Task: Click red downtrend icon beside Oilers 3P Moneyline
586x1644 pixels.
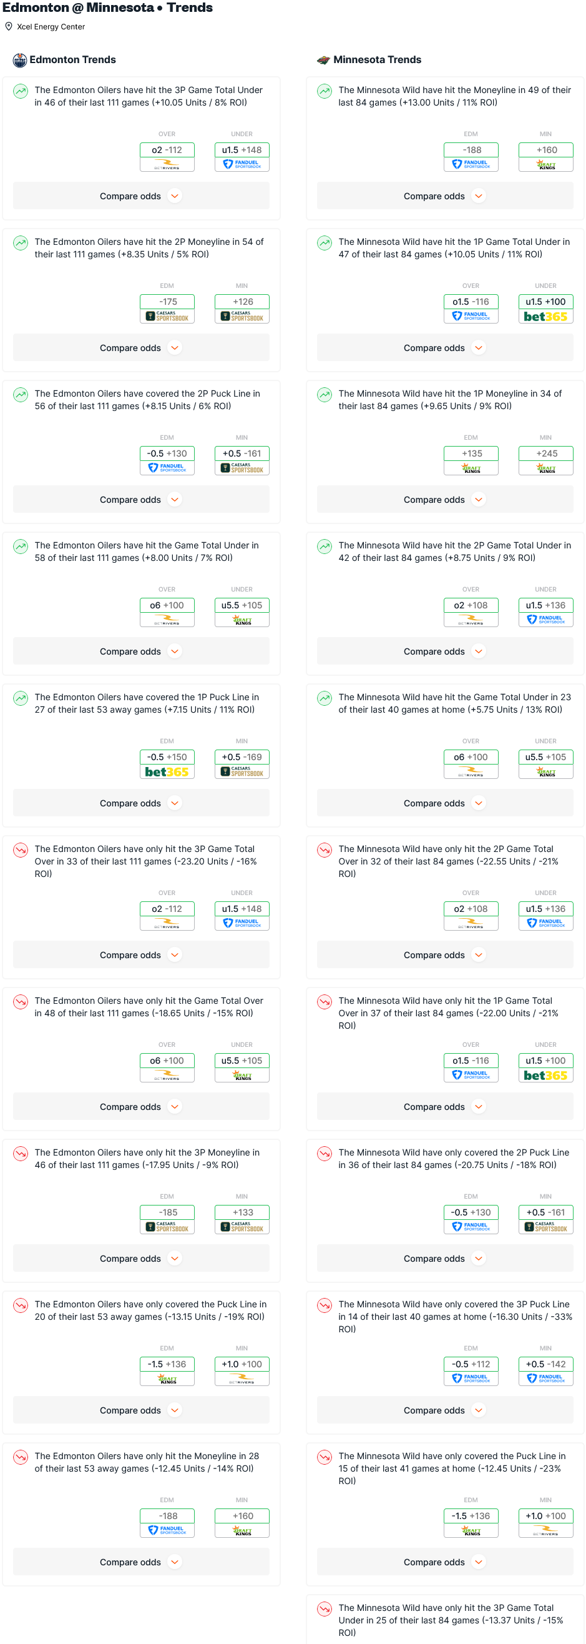Action: pos(21,1153)
